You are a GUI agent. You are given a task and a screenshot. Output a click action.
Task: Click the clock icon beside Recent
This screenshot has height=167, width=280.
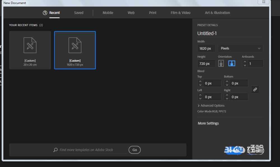[45, 13]
